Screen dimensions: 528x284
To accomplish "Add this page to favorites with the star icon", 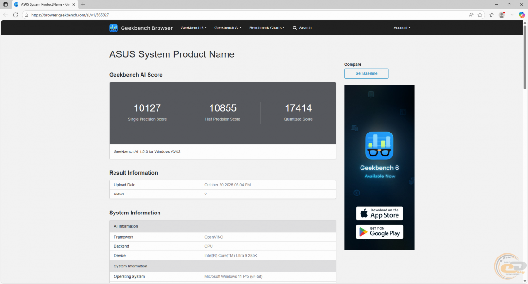I will coord(480,15).
